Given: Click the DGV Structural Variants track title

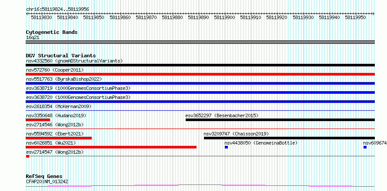Looking at the screenshot, I should [x=61, y=56].
